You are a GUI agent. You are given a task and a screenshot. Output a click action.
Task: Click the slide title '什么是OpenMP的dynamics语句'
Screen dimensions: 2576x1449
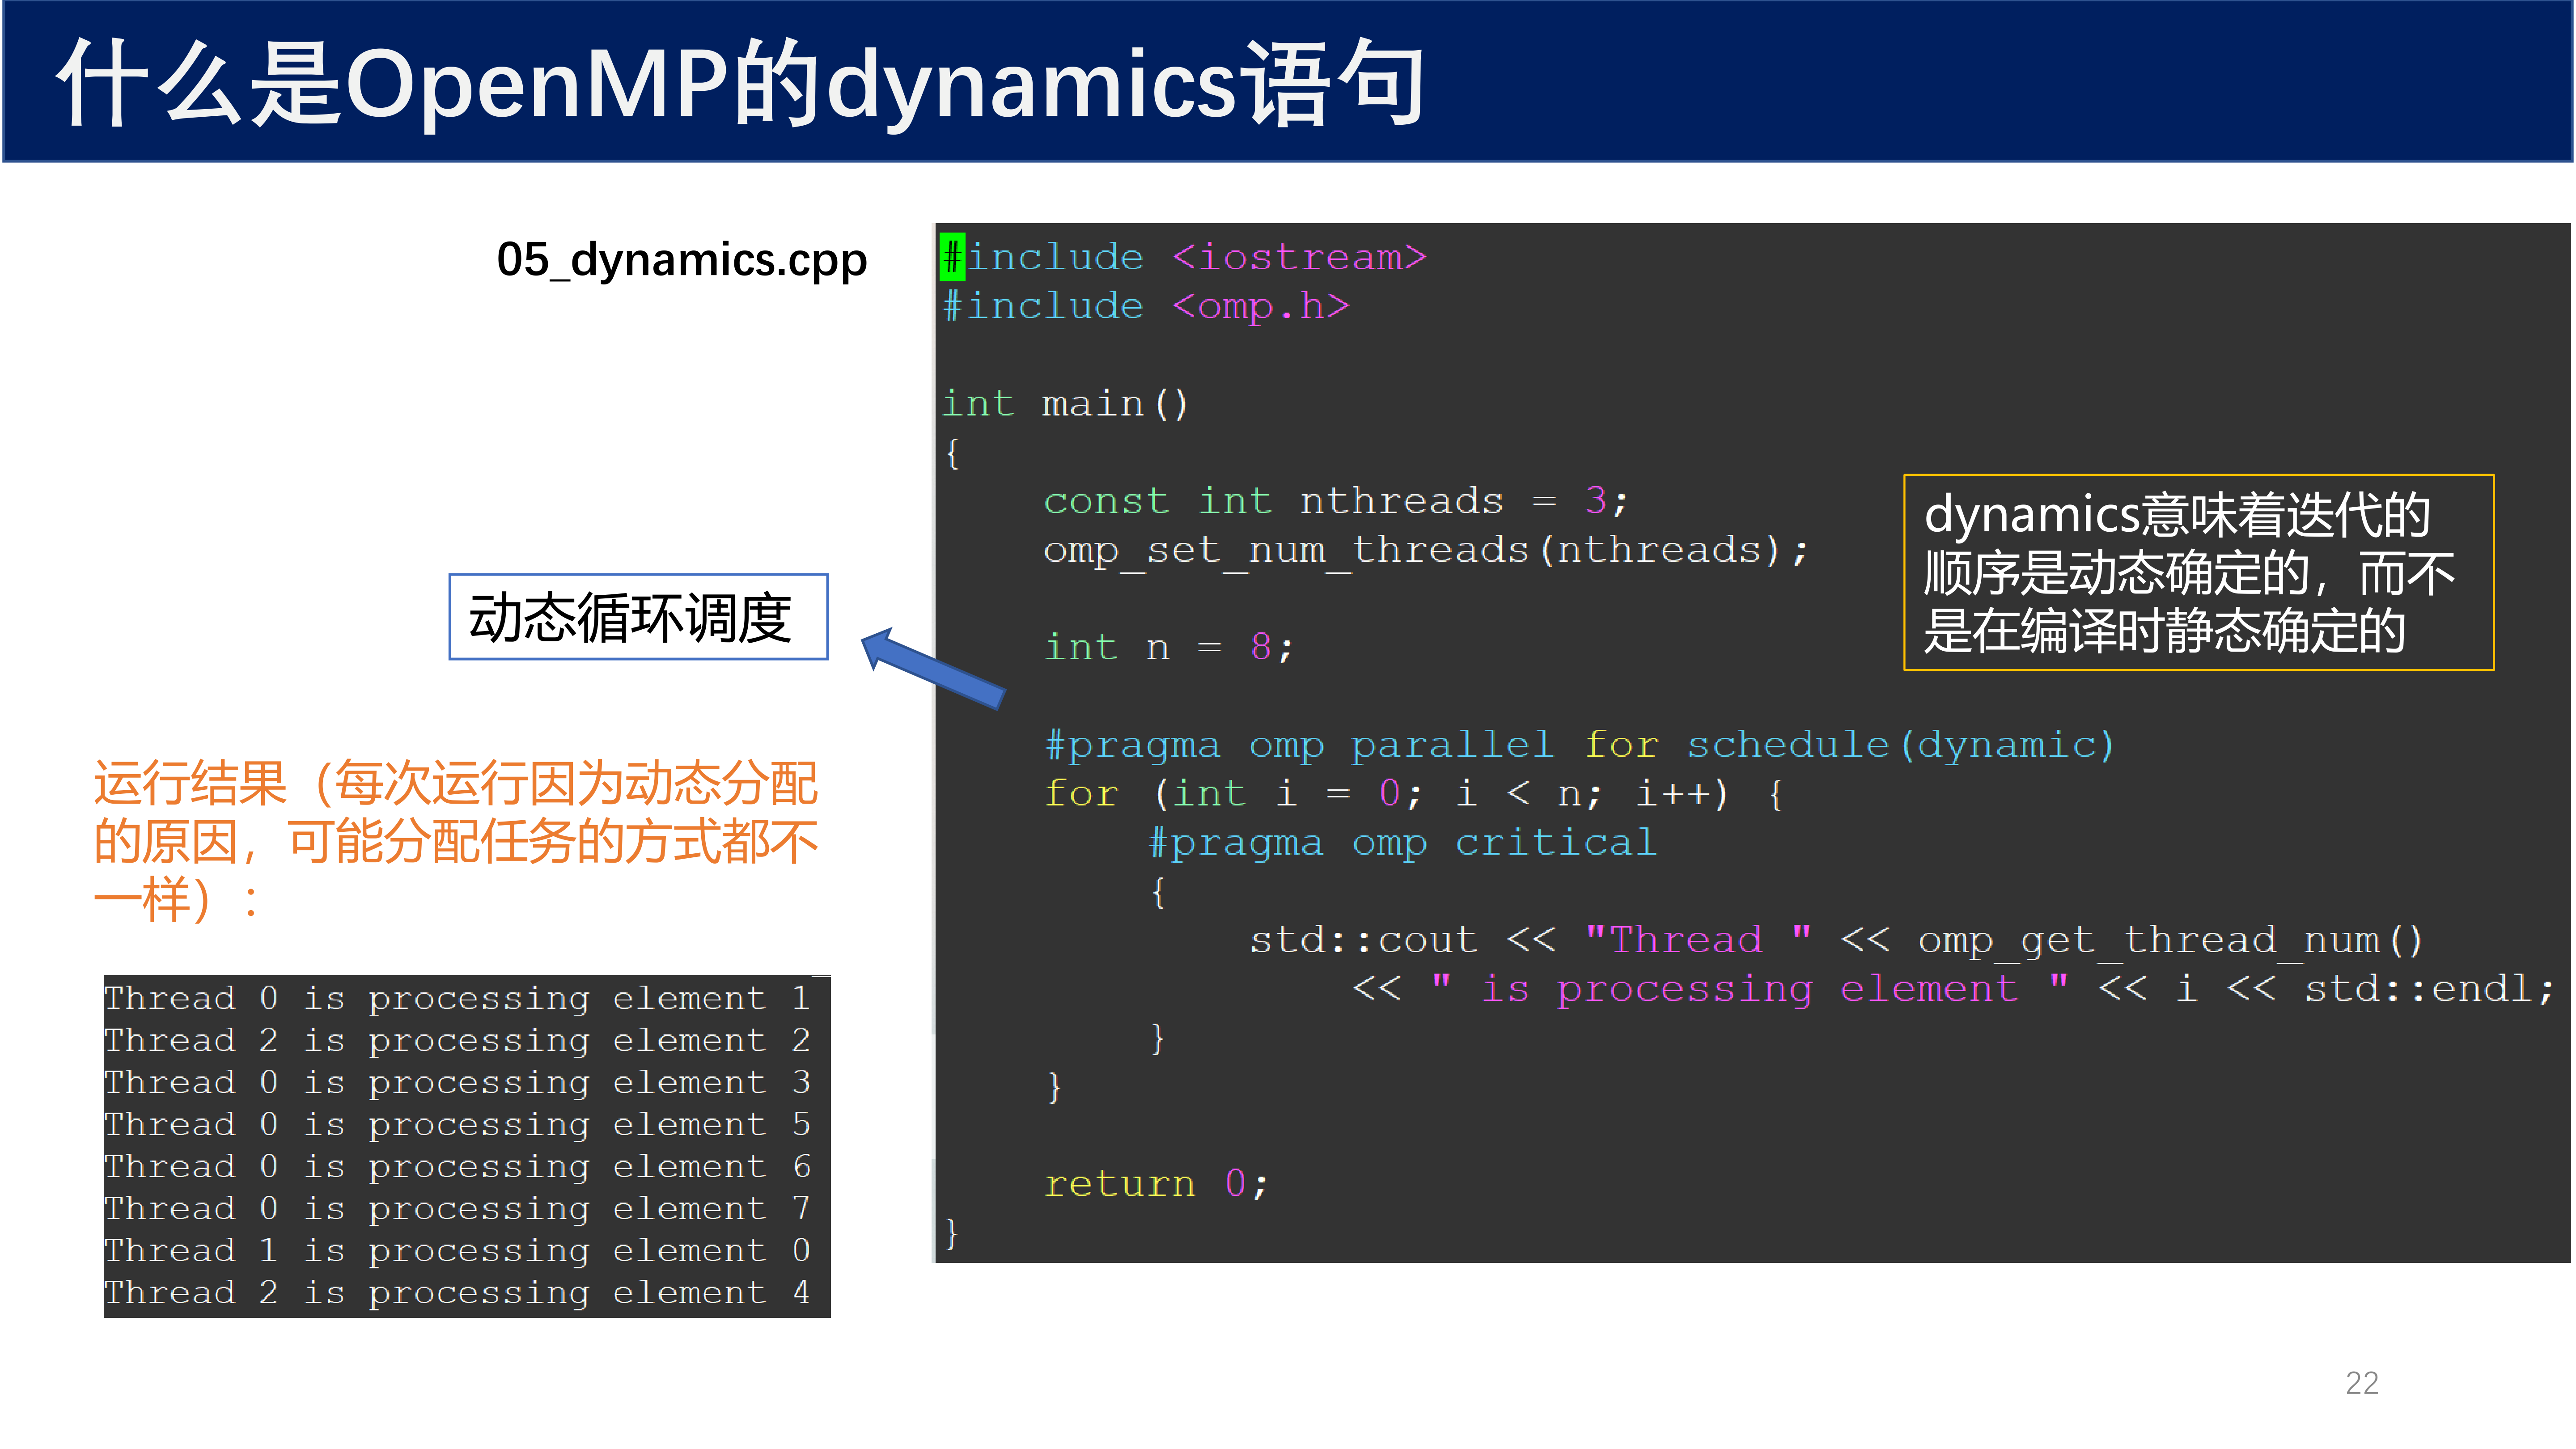pyautogui.click(x=741, y=84)
